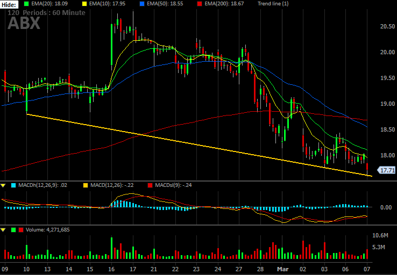The width and height of the screenshot is (397, 275).
Task: Click the 10 date axis label
Action: tap(26, 269)
